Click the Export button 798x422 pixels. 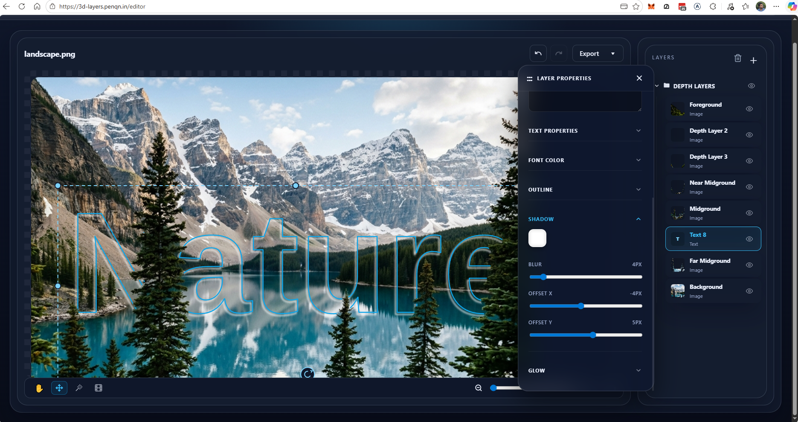(x=589, y=53)
